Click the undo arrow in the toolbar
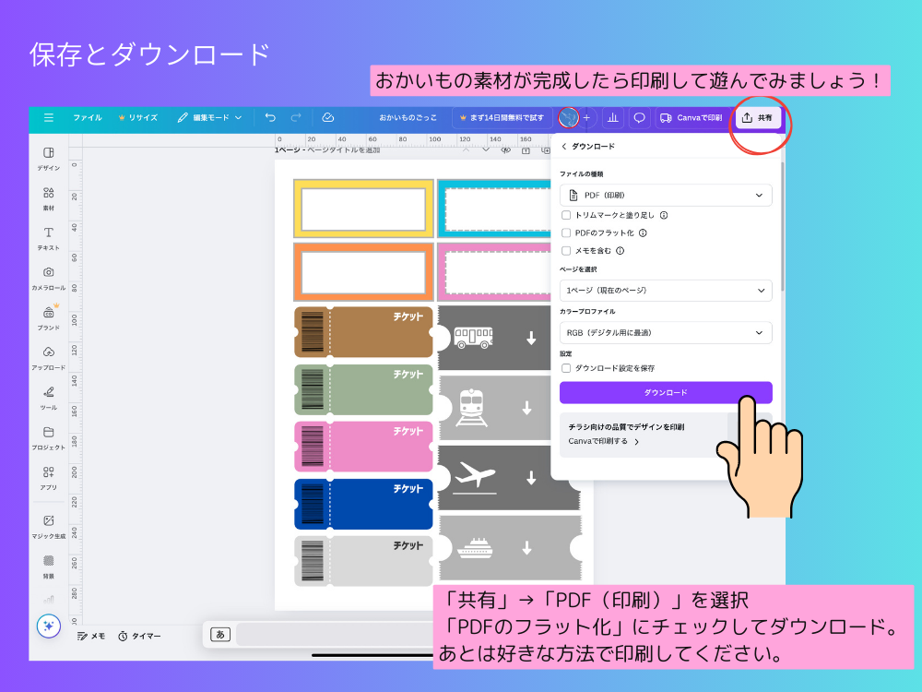The image size is (922, 692). pyautogui.click(x=269, y=117)
